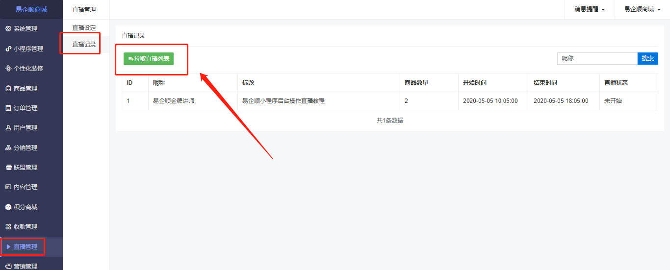Click the link icon beside 小程序管理
This screenshot has height=270, width=670.
pyautogui.click(x=8, y=49)
